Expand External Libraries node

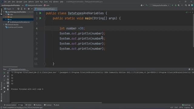(x=4, y=25)
